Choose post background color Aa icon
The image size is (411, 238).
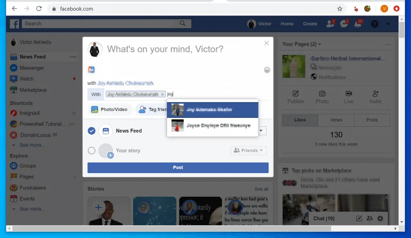[x=91, y=70]
